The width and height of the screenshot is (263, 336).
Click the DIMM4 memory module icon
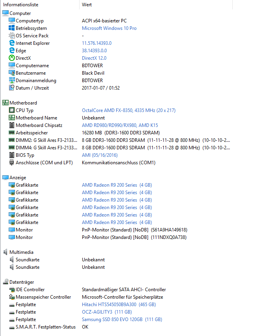pos(11,148)
